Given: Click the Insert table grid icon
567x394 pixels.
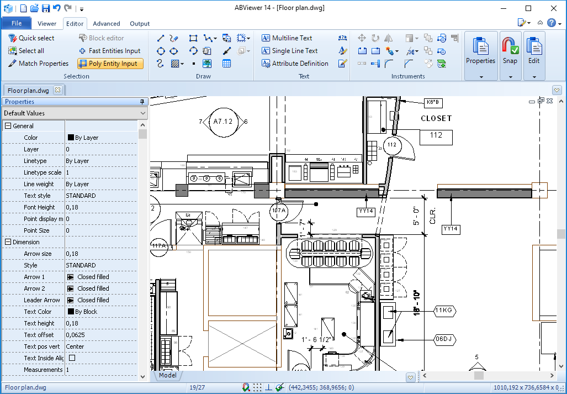Looking at the screenshot, I should tap(226, 64).
